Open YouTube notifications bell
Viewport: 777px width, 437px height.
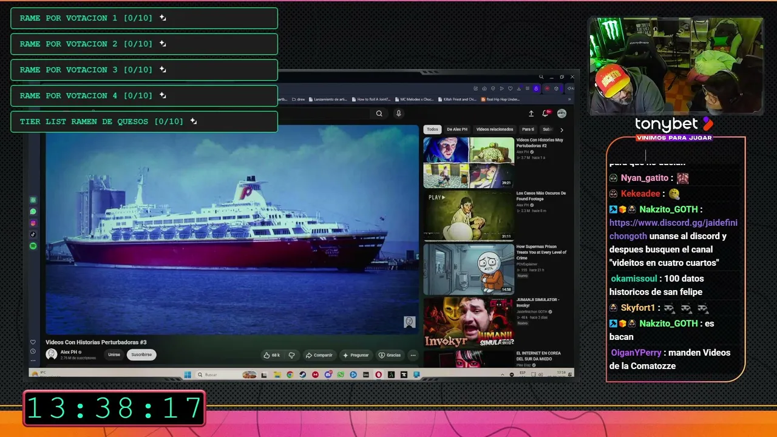(x=546, y=113)
